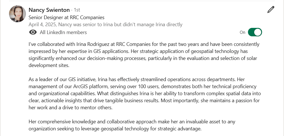Image resolution: width=284 pixels, height=136 pixels.
Task: Open the Nancy Swienton name link
Action: (49, 10)
